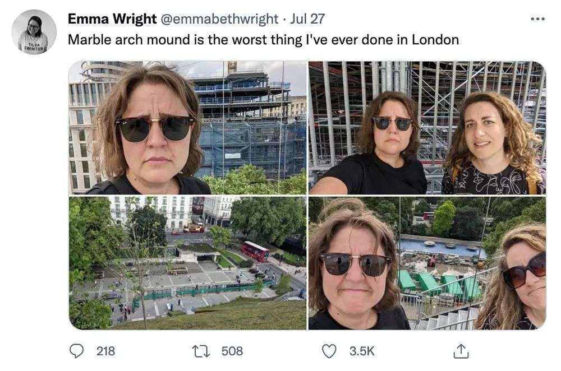The image size is (561, 371).
Task: Open the Emma Wright display name link
Action: coord(112,18)
